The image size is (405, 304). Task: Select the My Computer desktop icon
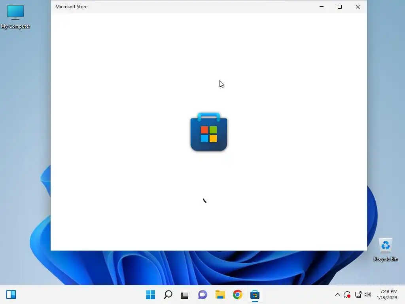pos(15,17)
